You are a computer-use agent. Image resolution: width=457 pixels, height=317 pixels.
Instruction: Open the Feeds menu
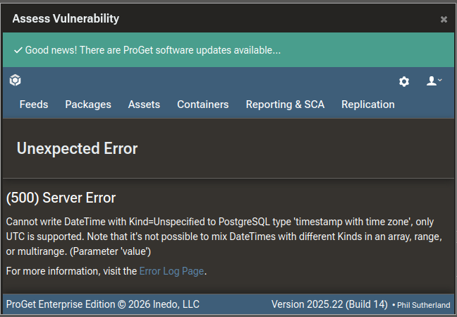pyautogui.click(x=34, y=104)
